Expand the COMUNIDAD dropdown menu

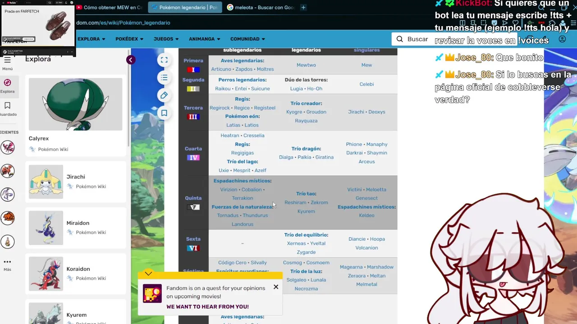tap(247, 39)
